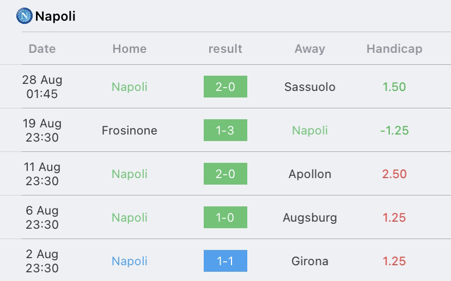This screenshot has height=281, width=451.
Task: Click Napoli as away team versus Frosinone
Action: pos(310,130)
